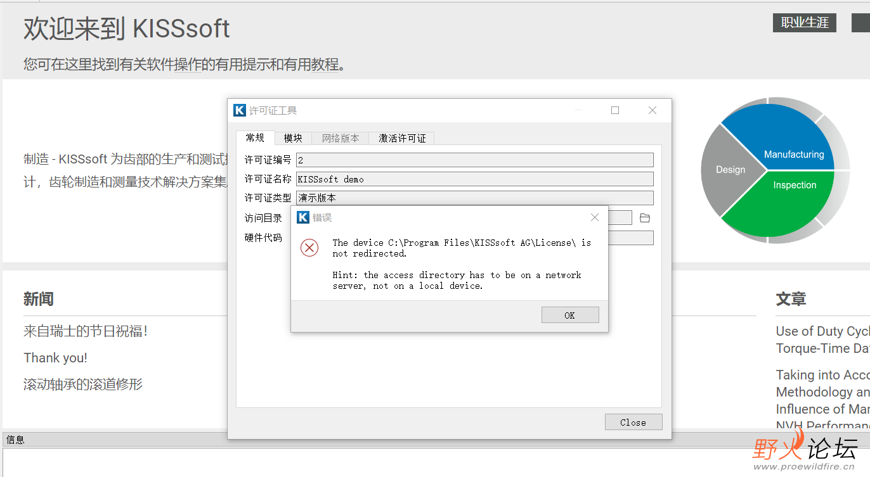This screenshot has height=477, width=870.
Task: Switch to the 激活许可证 tab
Action: tap(402, 138)
